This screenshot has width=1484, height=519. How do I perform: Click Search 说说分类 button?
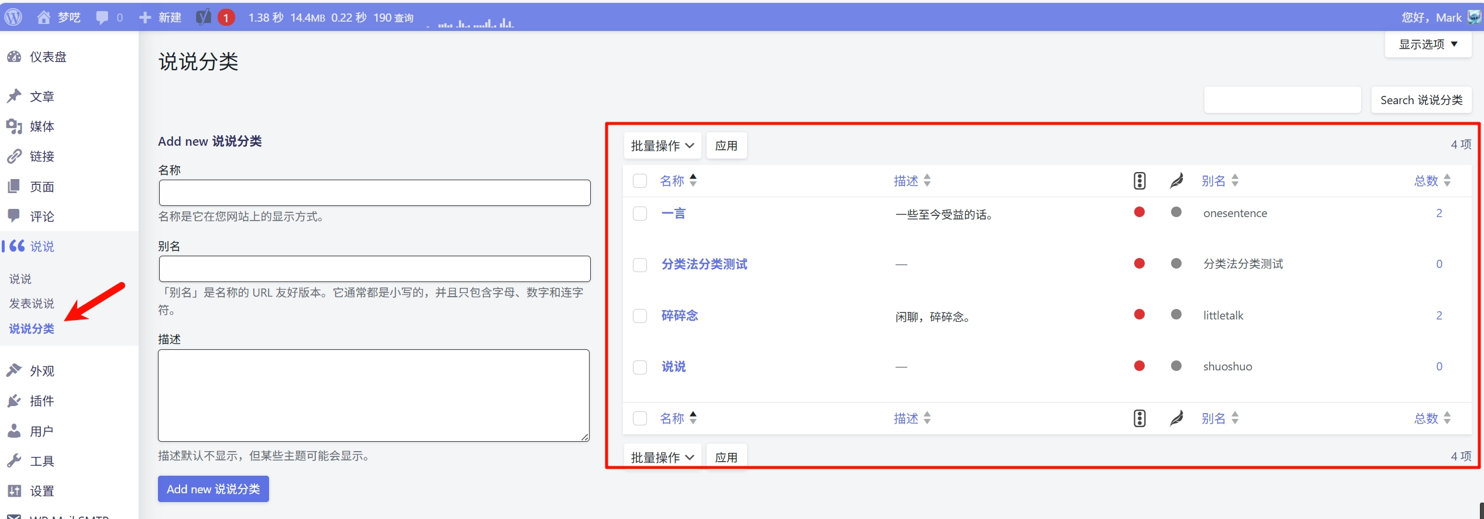1421,100
